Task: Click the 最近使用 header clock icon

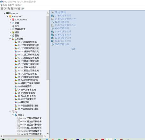Action: 53,12
